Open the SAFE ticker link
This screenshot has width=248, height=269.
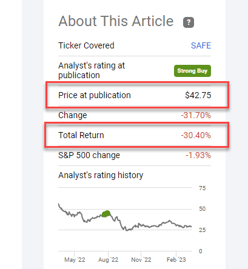coord(201,45)
